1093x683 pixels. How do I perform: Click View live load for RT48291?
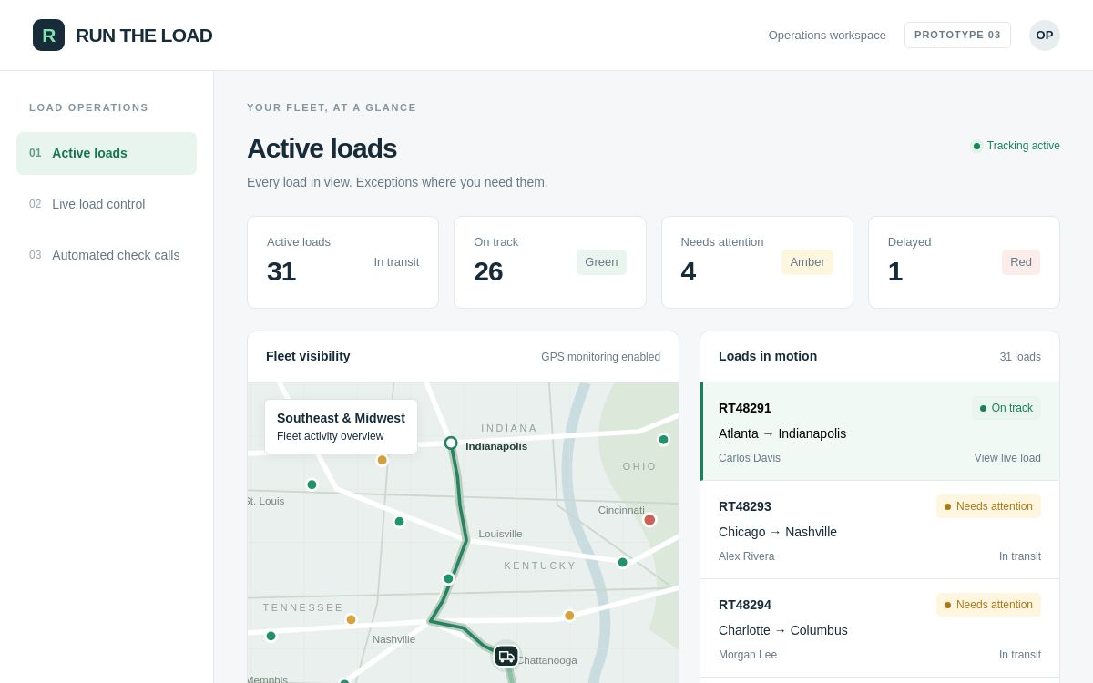pyautogui.click(x=1007, y=458)
